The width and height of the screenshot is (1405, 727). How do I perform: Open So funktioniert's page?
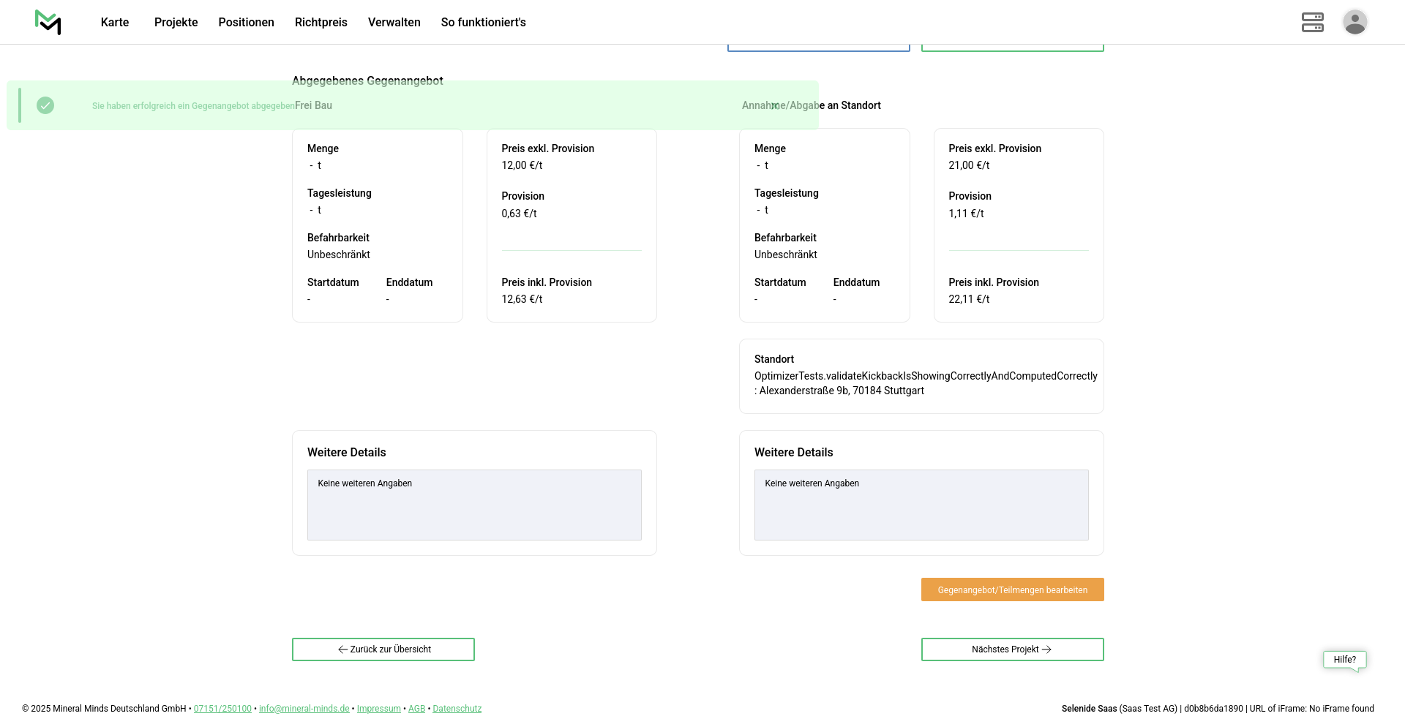pyautogui.click(x=483, y=22)
